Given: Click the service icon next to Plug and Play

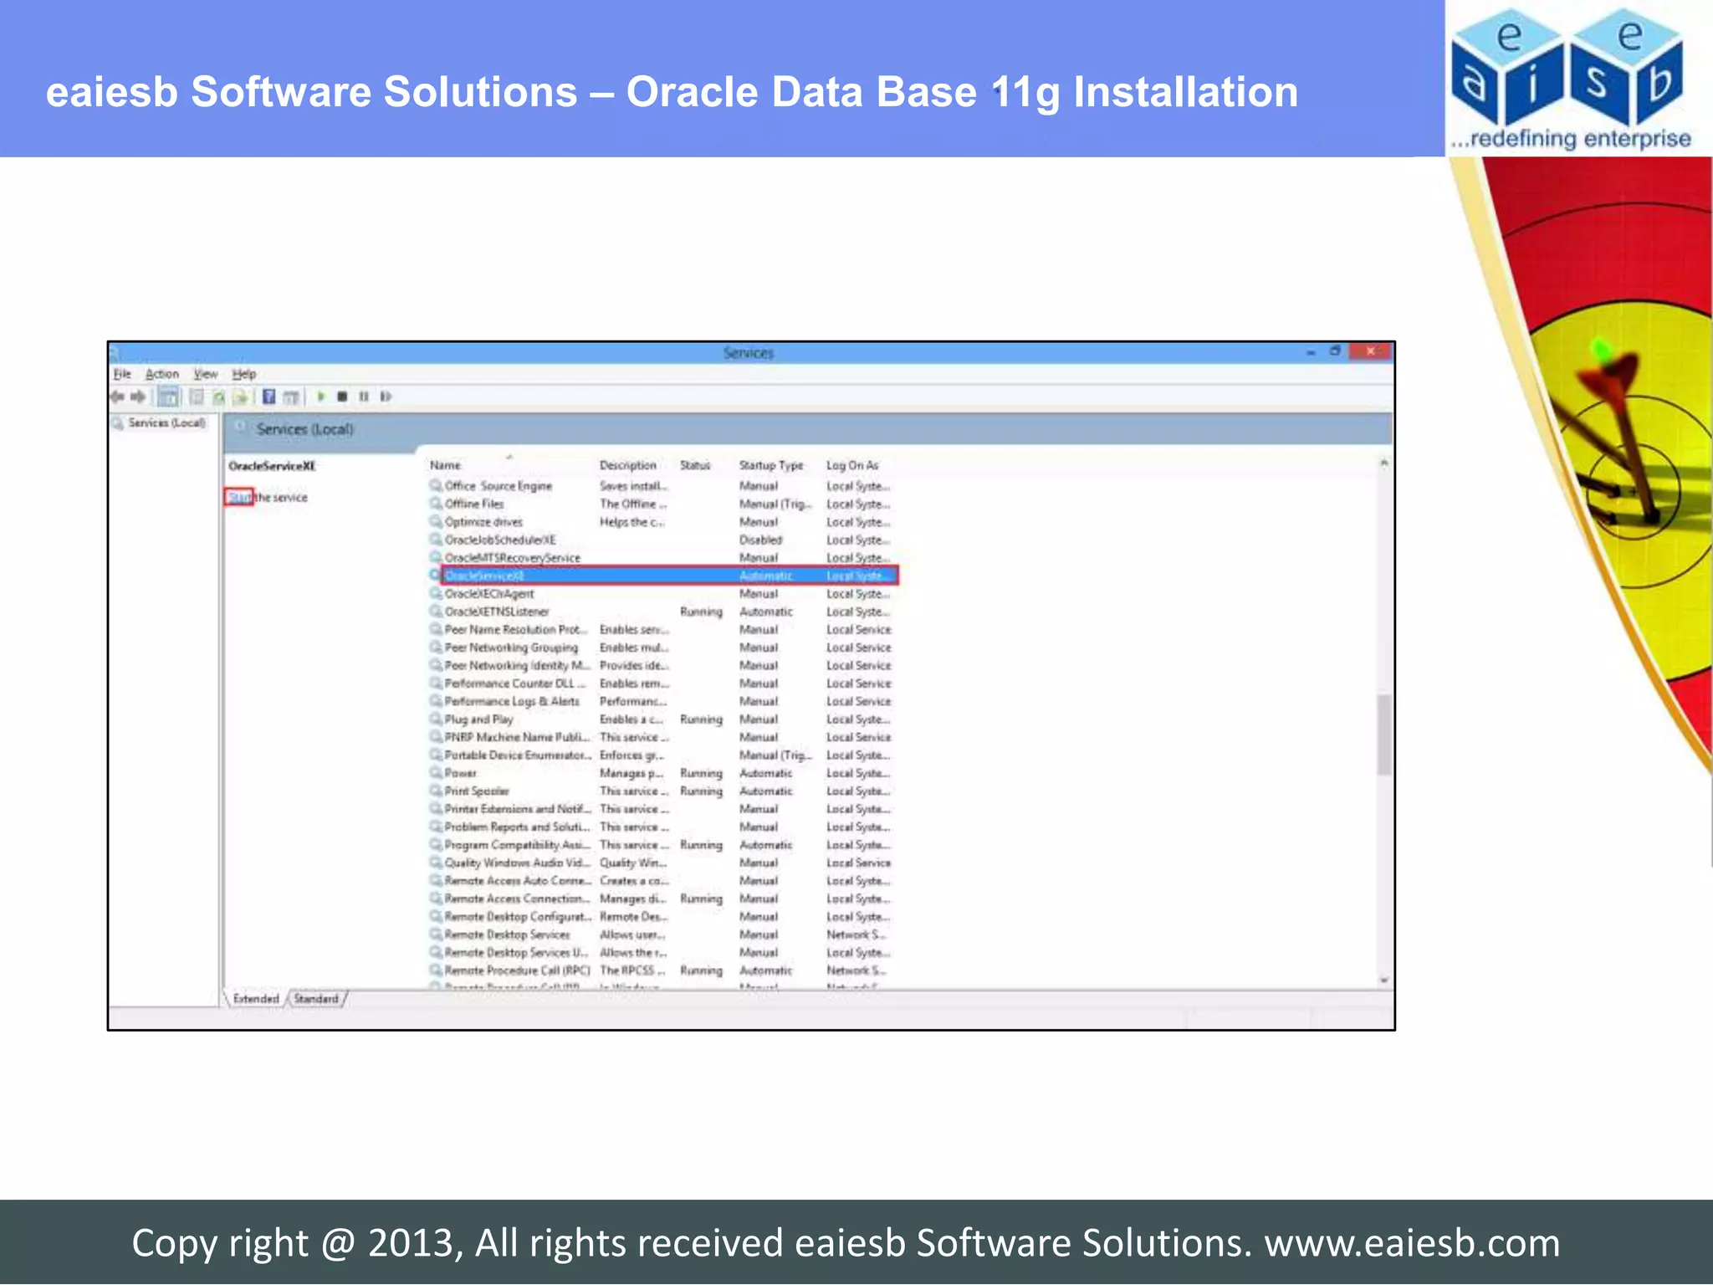Looking at the screenshot, I should (x=436, y=719).
